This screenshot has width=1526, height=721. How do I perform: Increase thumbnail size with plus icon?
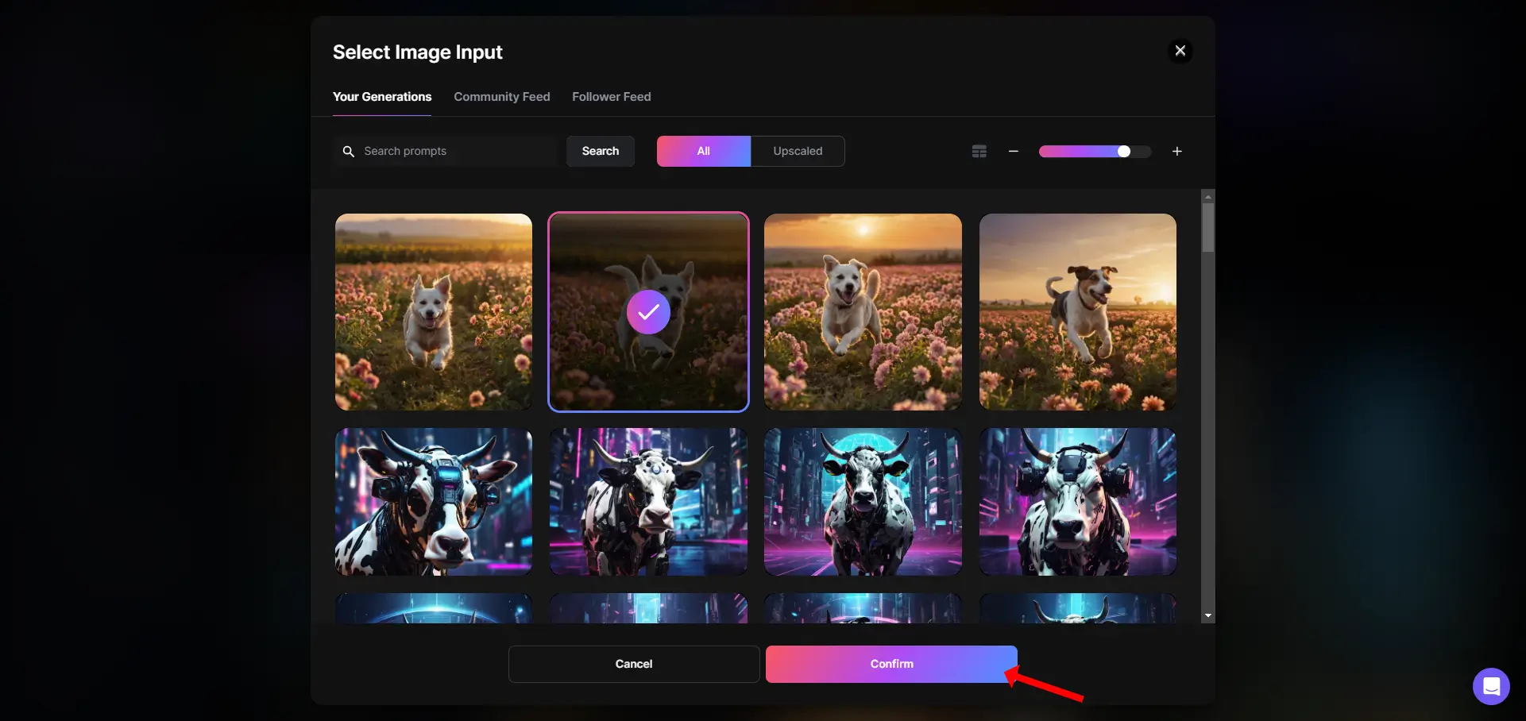tap(1176, 151)
